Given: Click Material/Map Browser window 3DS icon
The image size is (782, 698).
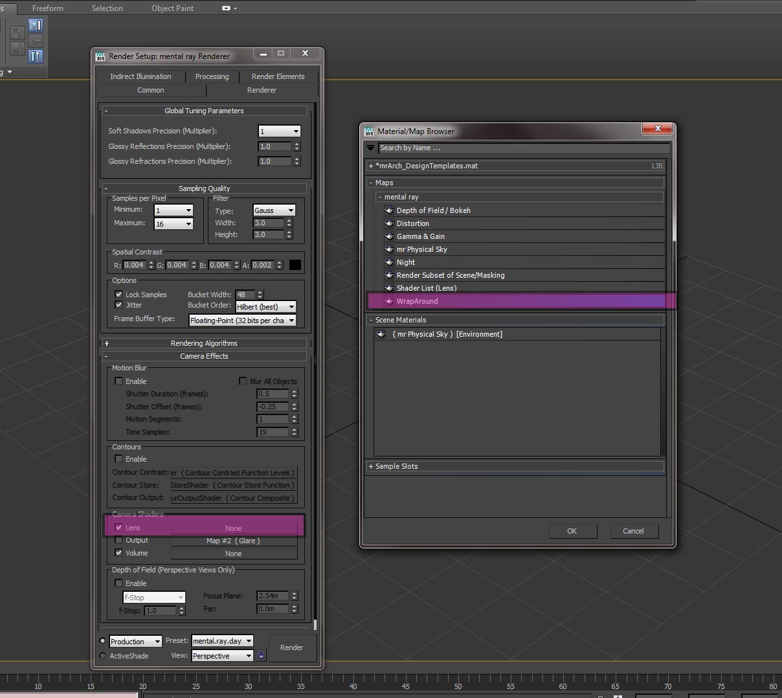Looking at the screenshot, I should [x=369, y=131].
